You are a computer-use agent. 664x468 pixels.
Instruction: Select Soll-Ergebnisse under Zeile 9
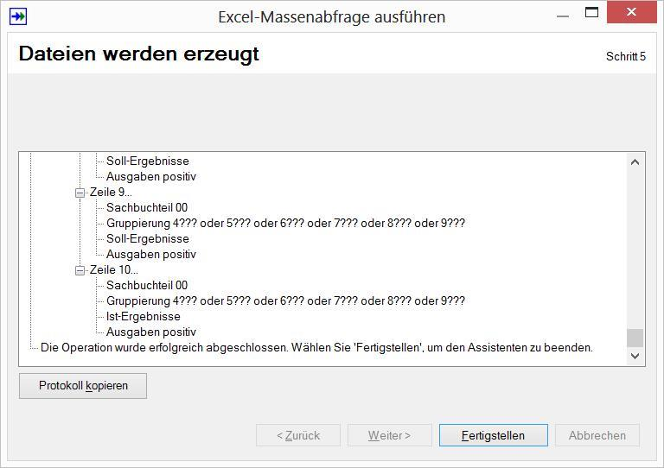tap(147, 239)
